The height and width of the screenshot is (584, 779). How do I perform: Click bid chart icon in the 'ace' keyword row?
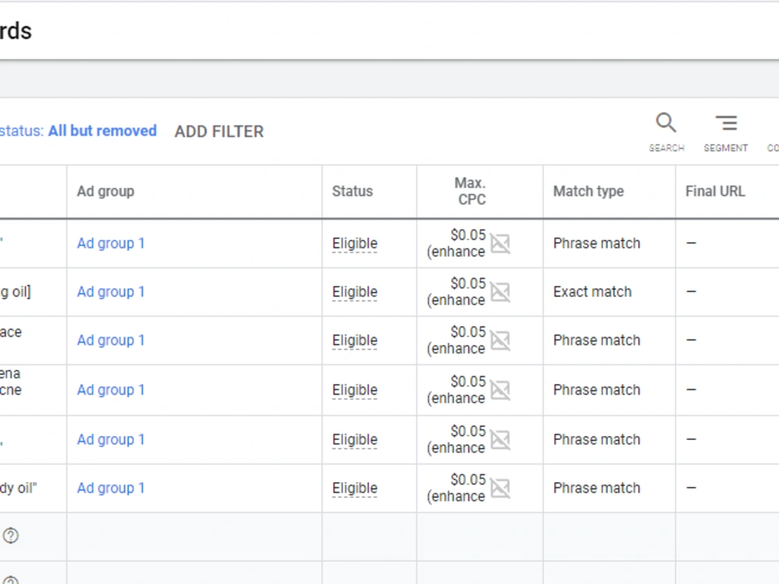point(500,341)
